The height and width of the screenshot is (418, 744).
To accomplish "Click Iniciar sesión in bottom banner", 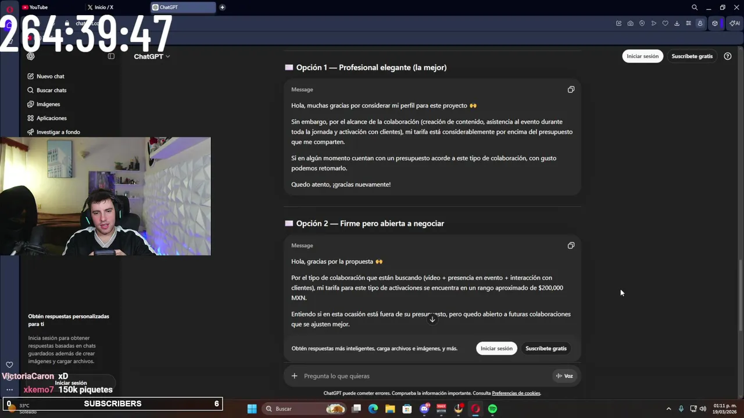I will pos(496,348).
